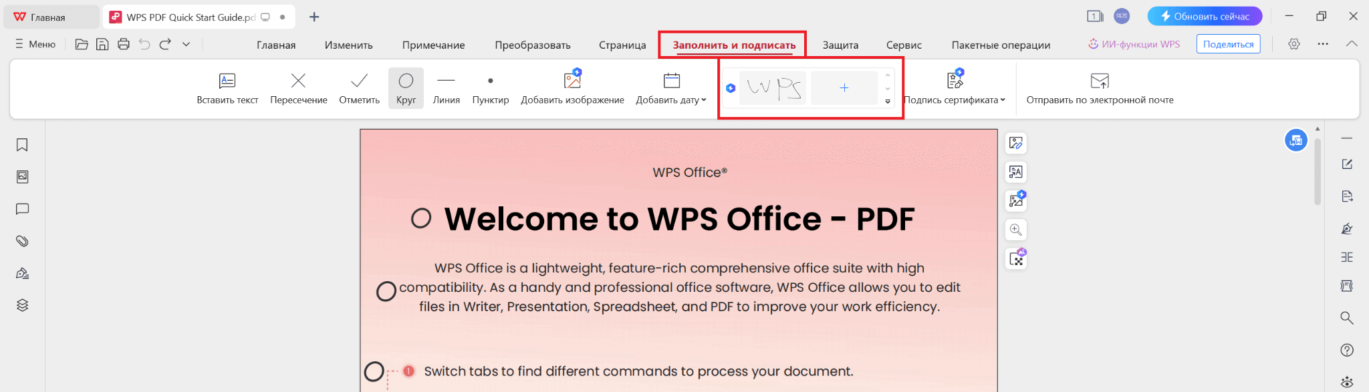Open a new tab with plus
Image resolution: width=1369 pixels, height=392 pixels.
click(x=314, y=17)
